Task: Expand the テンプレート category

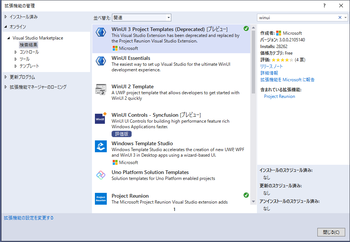Action: 16,66
